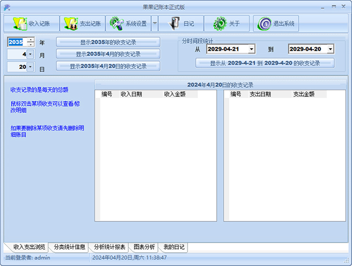Image resolution: width=352 pixels, height=266 pixels.
Task: Maximize the 果果记账本 window
Action: pos(334,7)
